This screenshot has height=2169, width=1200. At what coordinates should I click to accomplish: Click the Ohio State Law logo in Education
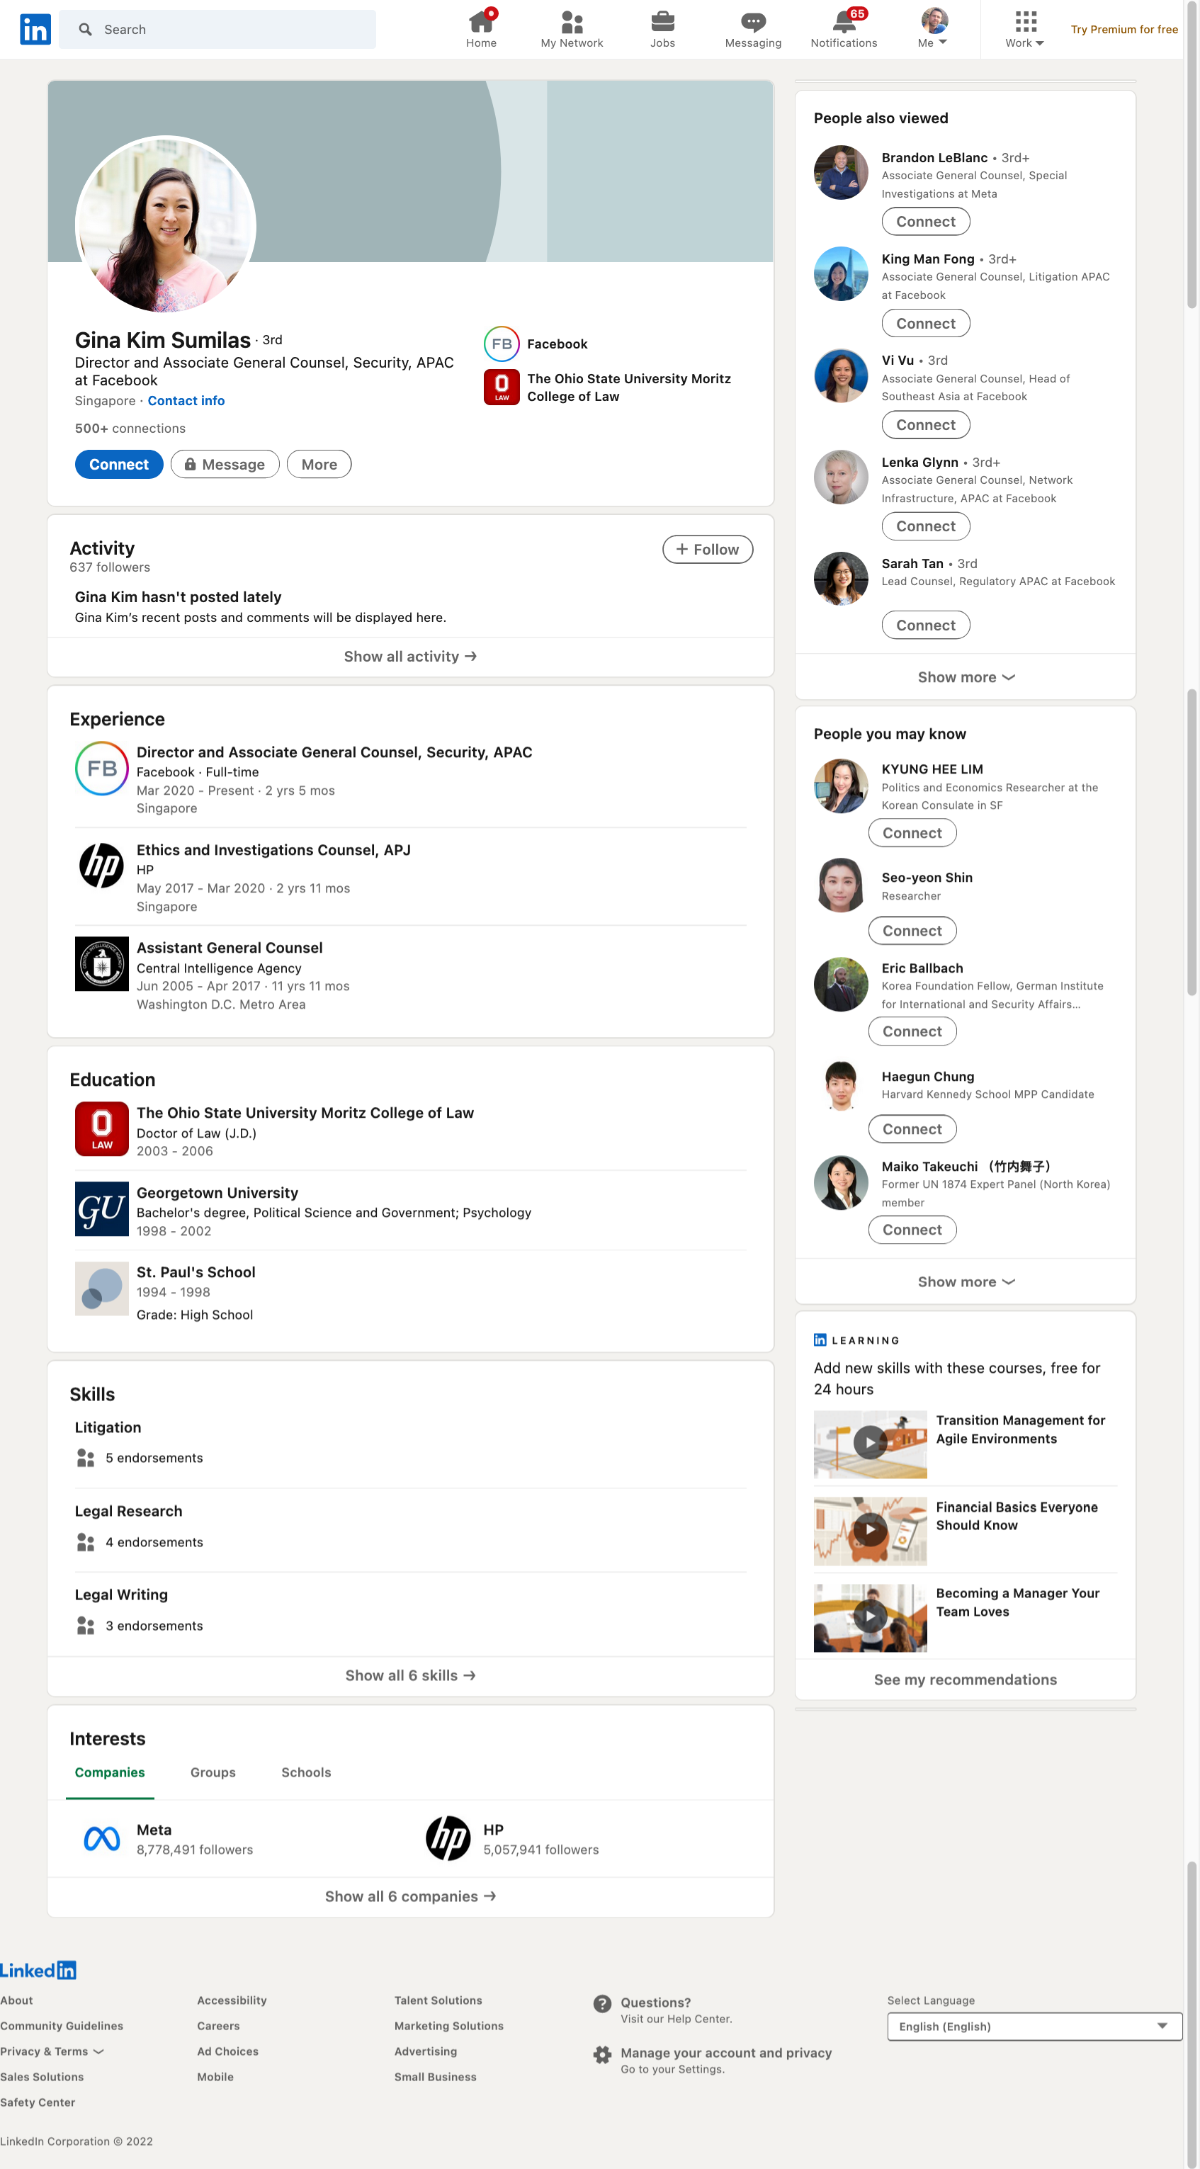coord(102,1128)
